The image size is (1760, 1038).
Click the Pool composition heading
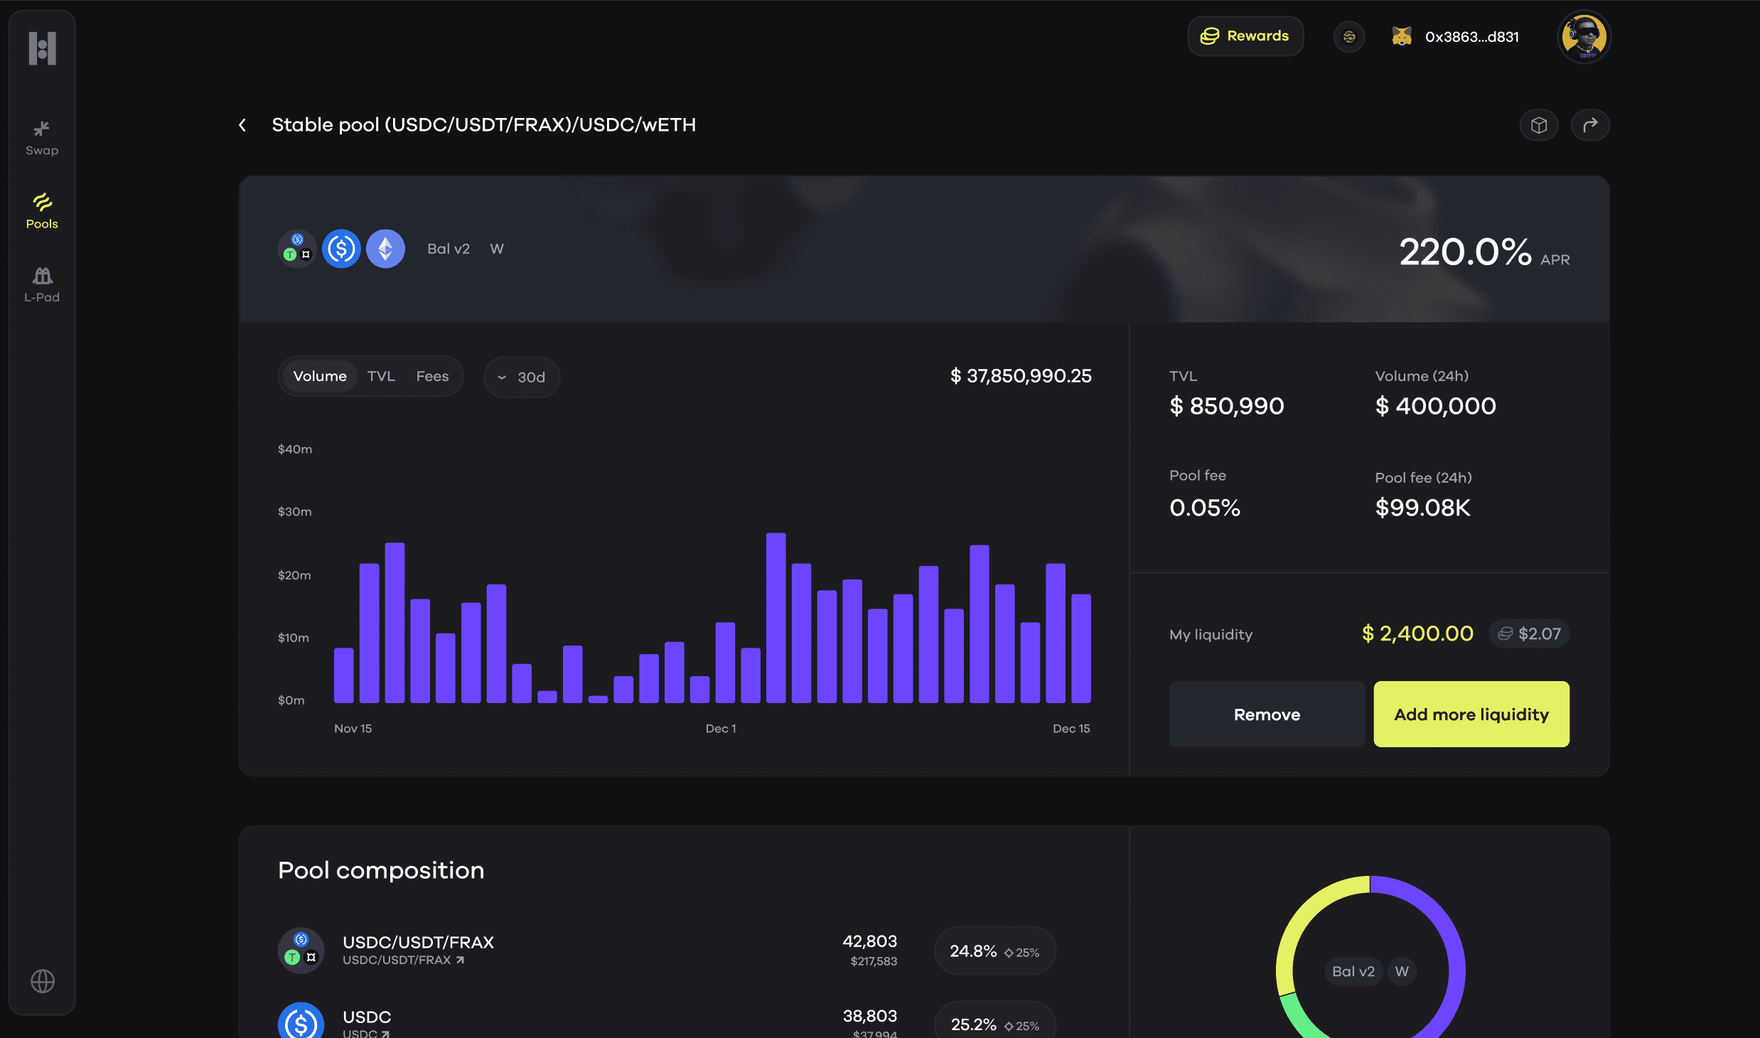click(x=381, y=870)
